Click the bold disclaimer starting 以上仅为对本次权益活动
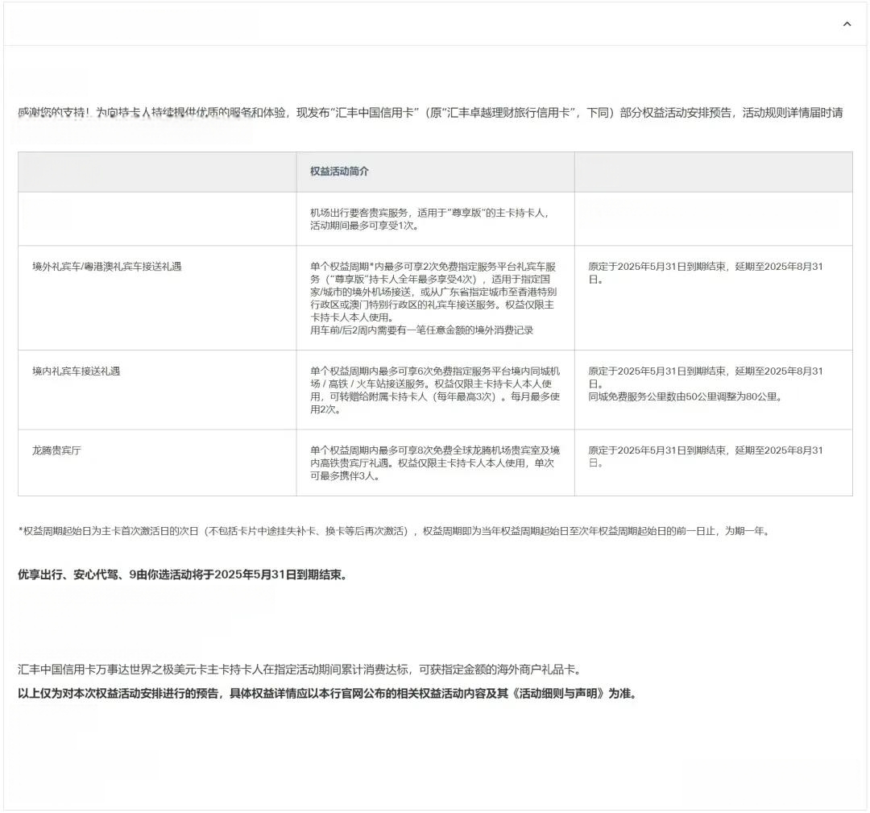Viewport: 870px width, 813px height. point(327,694)
